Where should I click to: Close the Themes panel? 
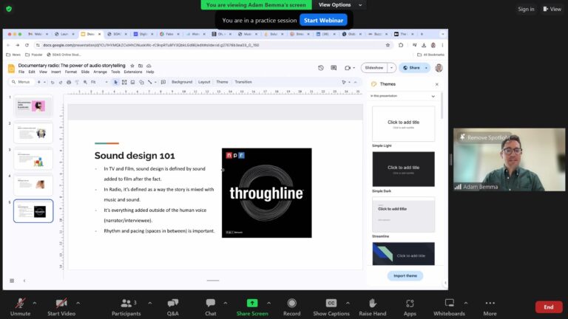437,84
